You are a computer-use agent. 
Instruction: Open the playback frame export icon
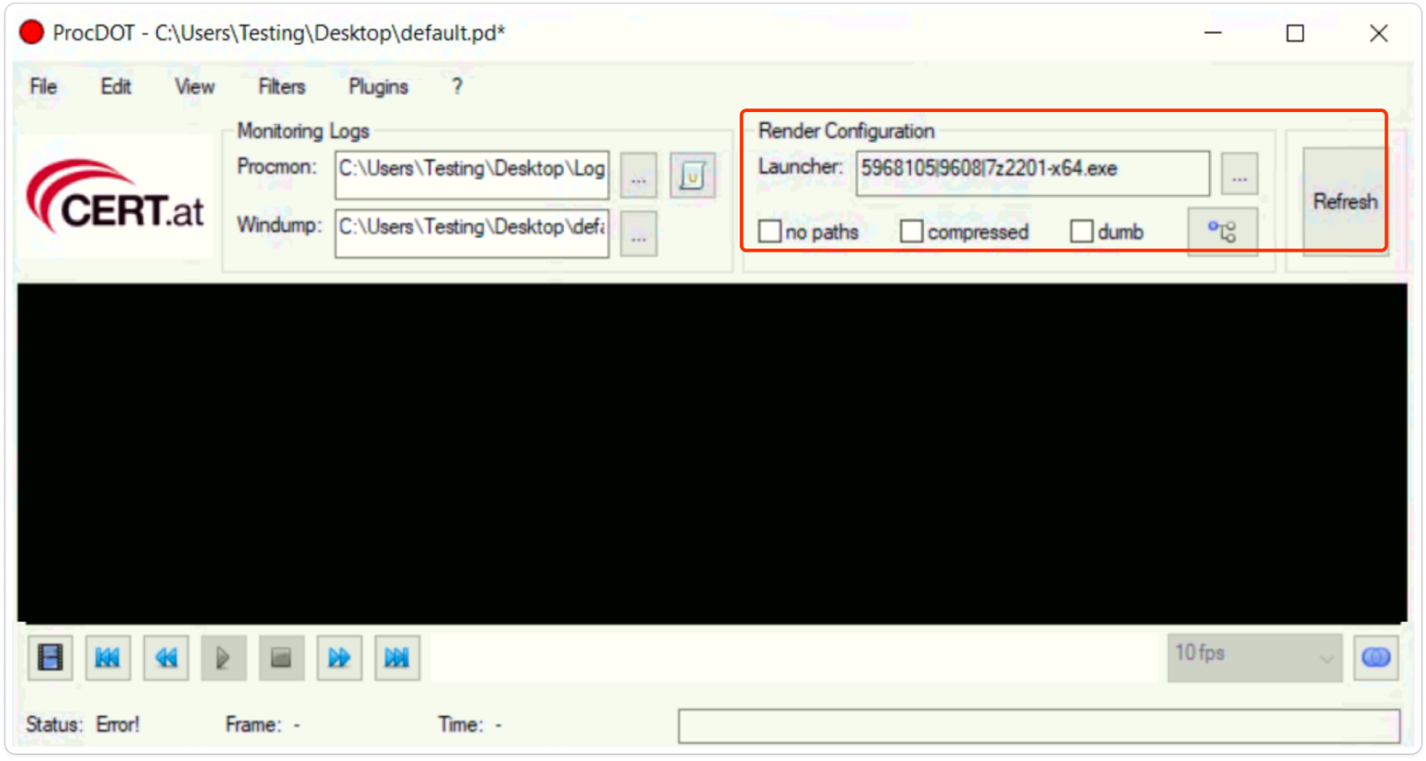49,657
